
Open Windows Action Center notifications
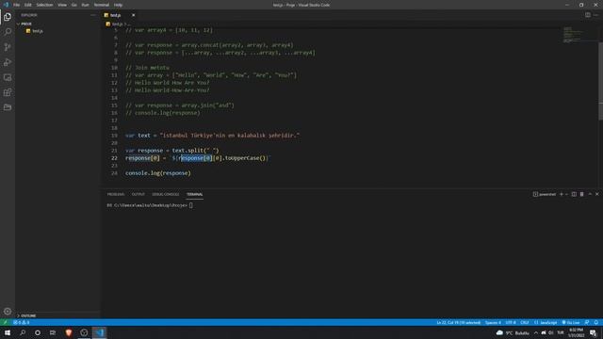(x=594, y=332)
